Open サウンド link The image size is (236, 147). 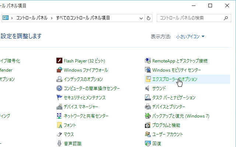tap(159, 88)
